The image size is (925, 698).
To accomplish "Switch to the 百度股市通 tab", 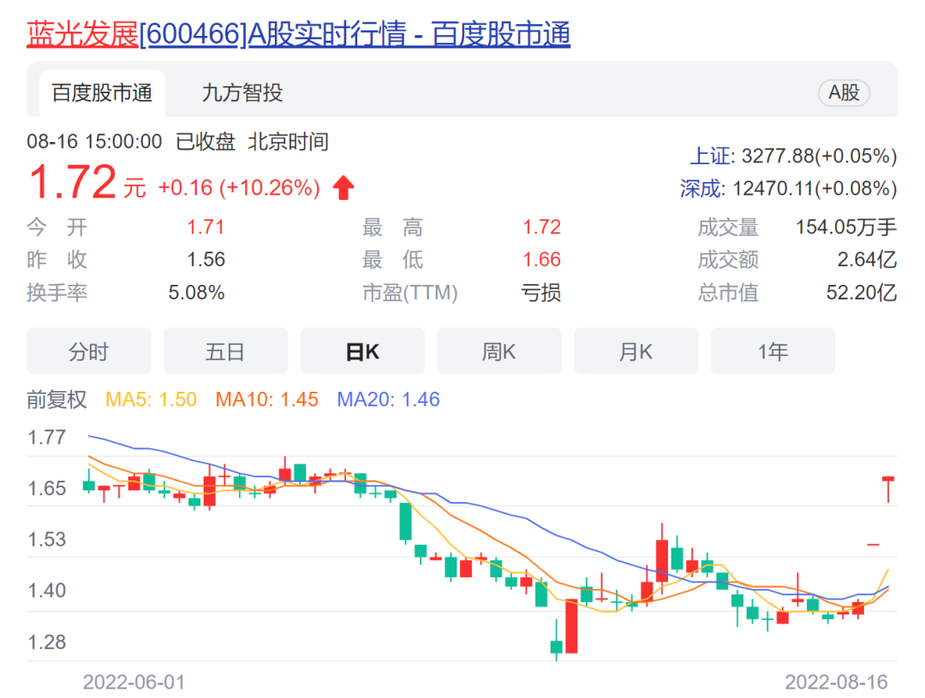I will [x=102, y=93].
